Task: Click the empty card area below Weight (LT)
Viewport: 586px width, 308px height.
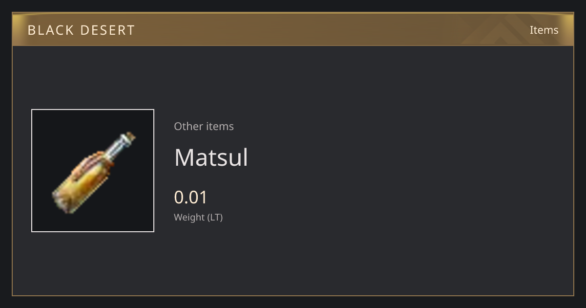Action: click(293, 259)
